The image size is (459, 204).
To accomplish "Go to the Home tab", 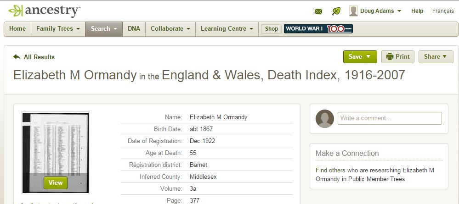I will pos(17,28).
